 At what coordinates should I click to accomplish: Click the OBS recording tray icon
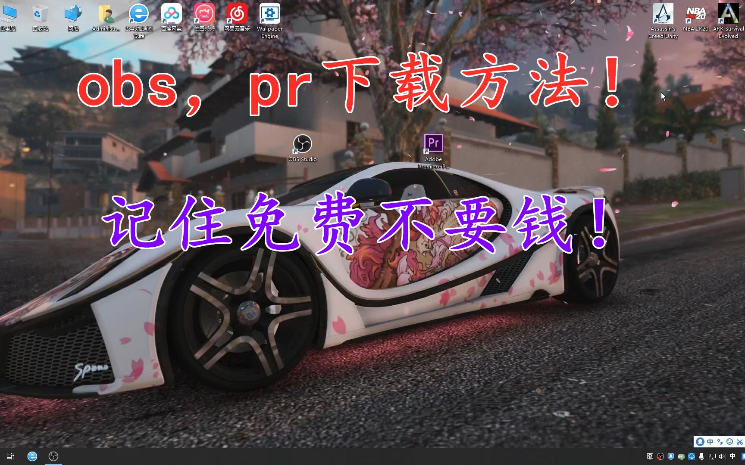(x=660, y=456)
